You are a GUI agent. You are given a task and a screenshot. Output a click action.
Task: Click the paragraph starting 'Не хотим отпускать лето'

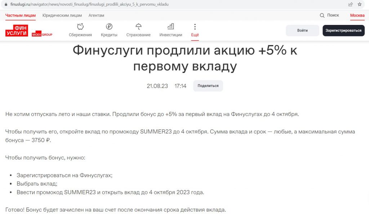(x=152, y=114)
